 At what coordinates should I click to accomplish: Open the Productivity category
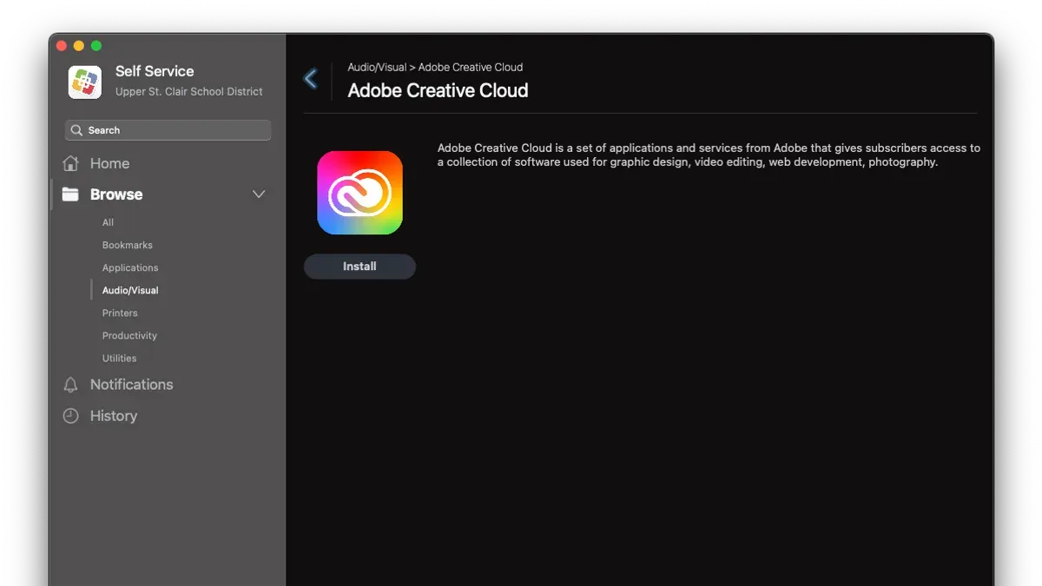pyautogui.click(x=129, y=335)
